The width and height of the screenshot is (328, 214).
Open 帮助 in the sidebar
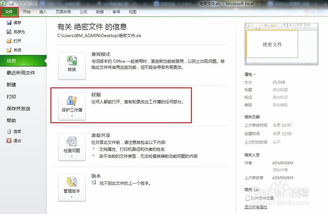point(11,120)
